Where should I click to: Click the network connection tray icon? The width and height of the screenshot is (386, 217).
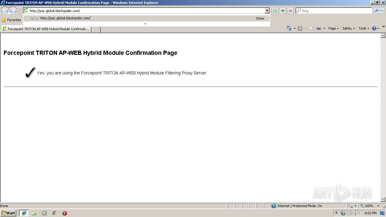pos(343,213)
